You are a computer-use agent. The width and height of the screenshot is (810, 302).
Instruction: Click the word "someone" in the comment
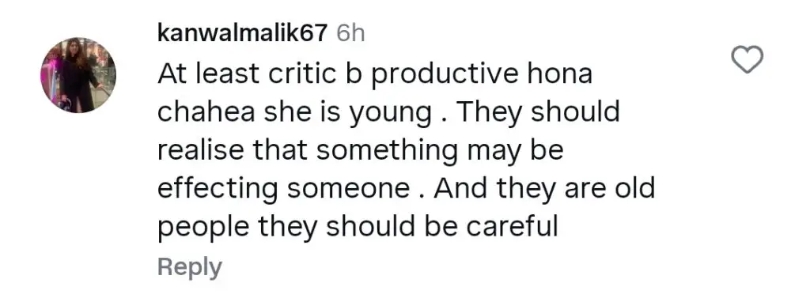click(349, 188)
